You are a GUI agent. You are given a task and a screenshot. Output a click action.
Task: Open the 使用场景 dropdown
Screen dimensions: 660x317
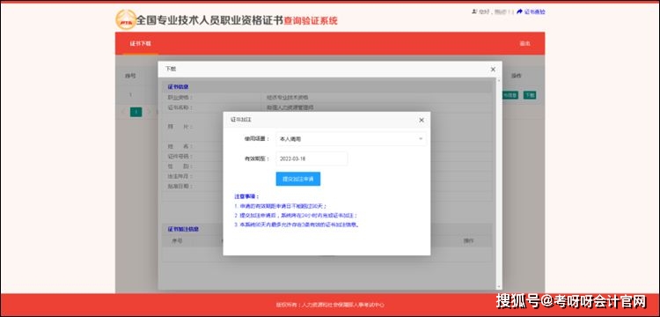coord(350,139)
